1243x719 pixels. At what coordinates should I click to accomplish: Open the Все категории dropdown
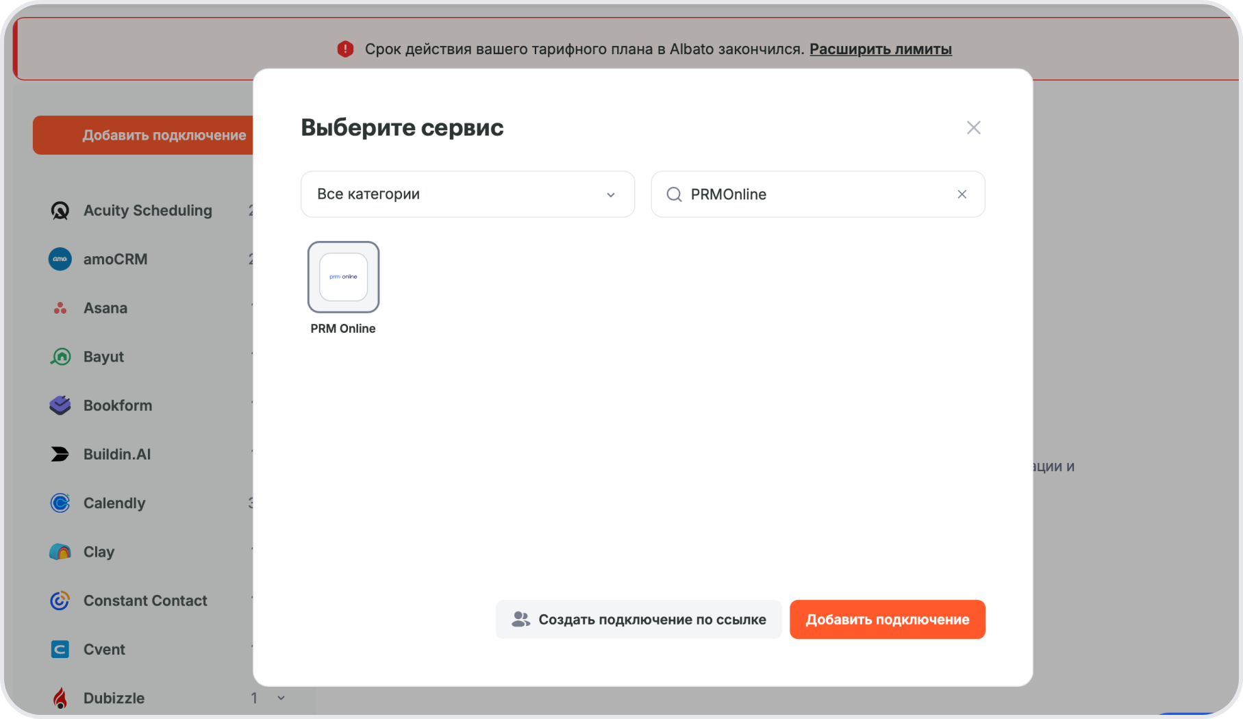[467, 194]
